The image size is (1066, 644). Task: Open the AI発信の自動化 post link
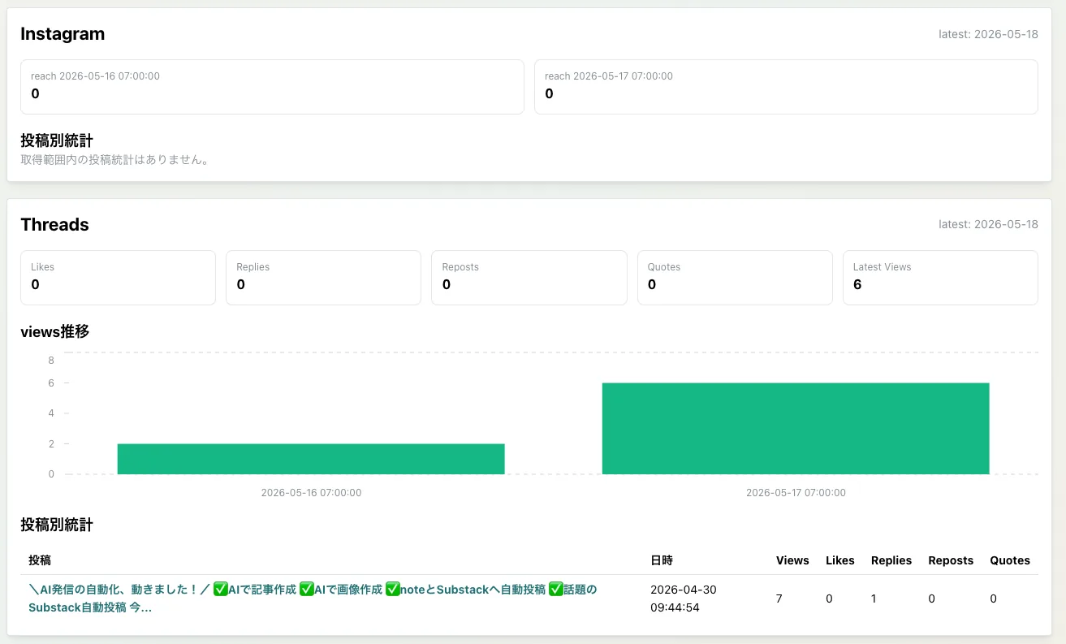[x=313, y=599]
